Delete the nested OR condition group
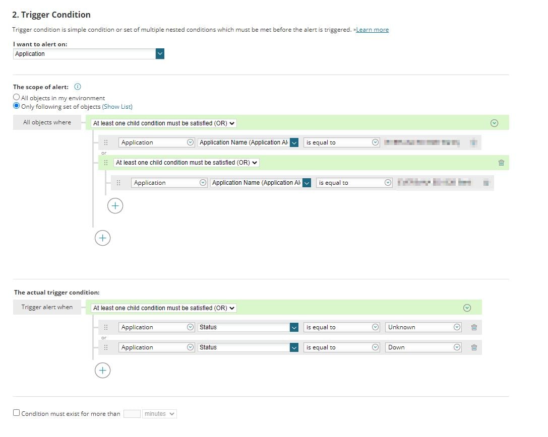 [501, 163]
